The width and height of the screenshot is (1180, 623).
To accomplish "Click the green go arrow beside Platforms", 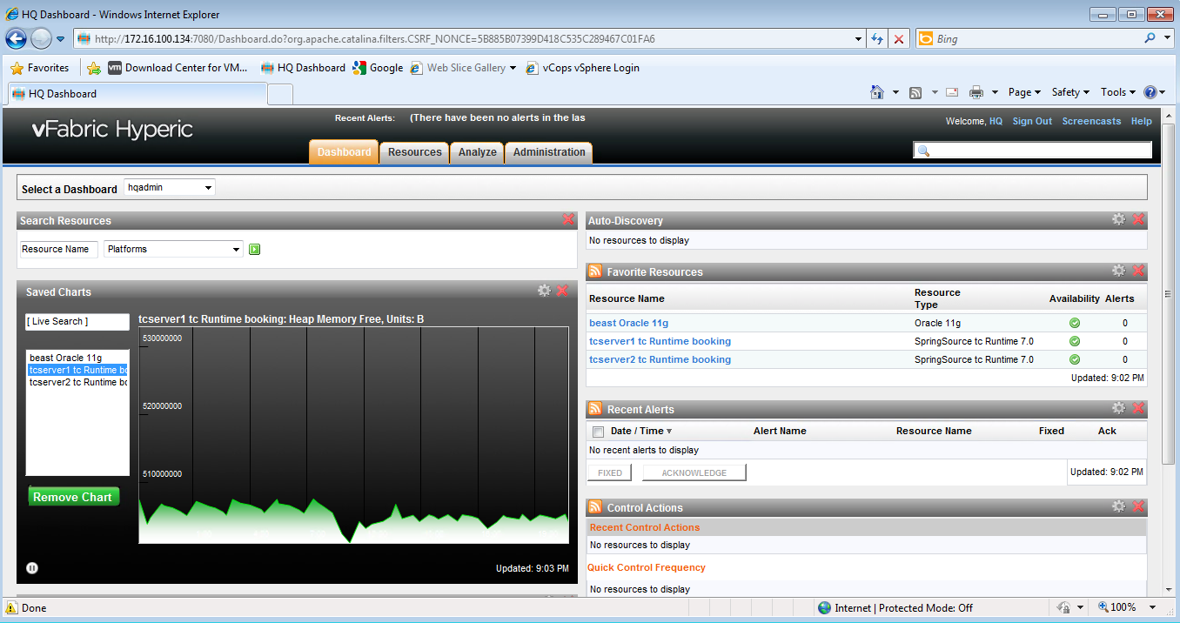I will pos(255,250).
